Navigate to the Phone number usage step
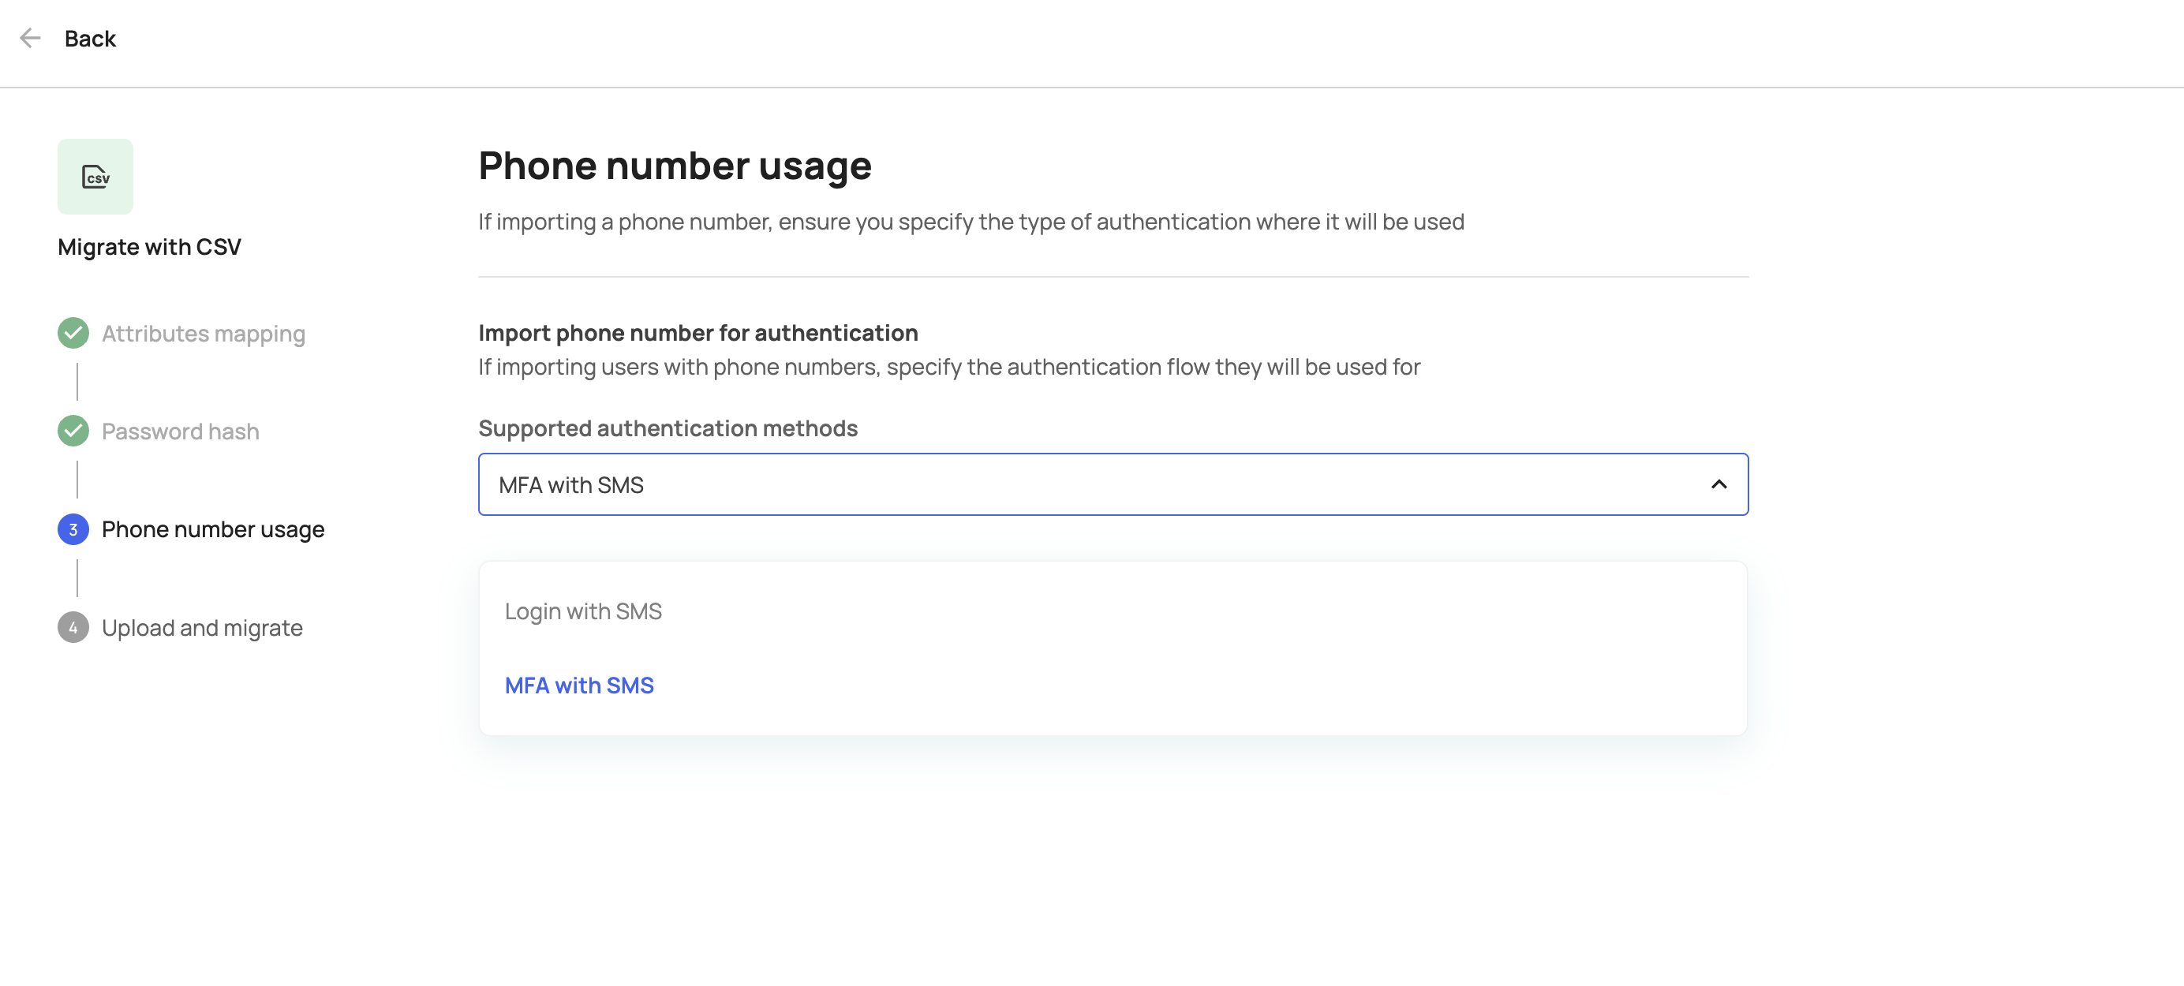The height and width of the screenshot is (986, 2184). [213, 528]
